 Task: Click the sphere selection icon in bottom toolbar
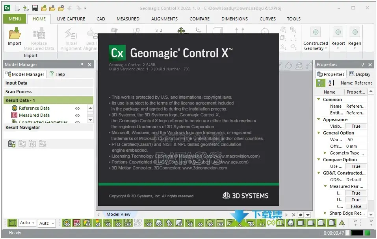(290, 223)
